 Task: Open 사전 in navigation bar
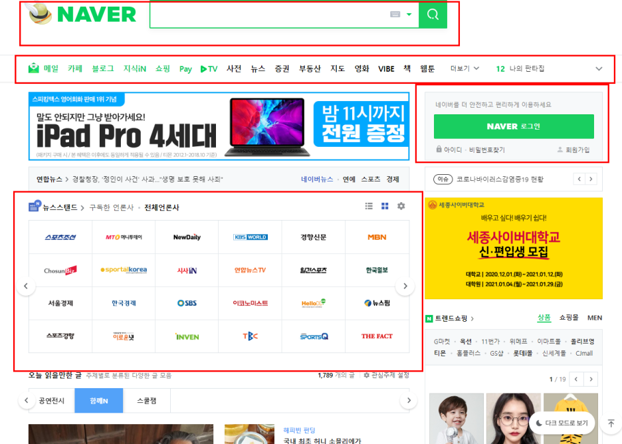(x=234, y=68)
